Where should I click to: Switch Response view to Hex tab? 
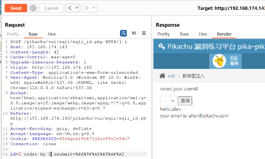(x=203, y=34)
